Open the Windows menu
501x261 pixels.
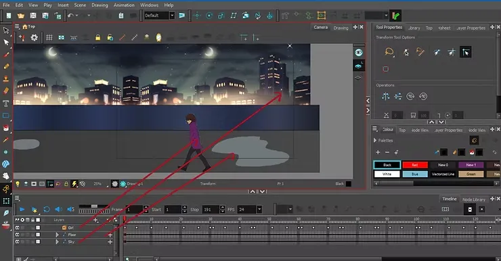(149, 5)
